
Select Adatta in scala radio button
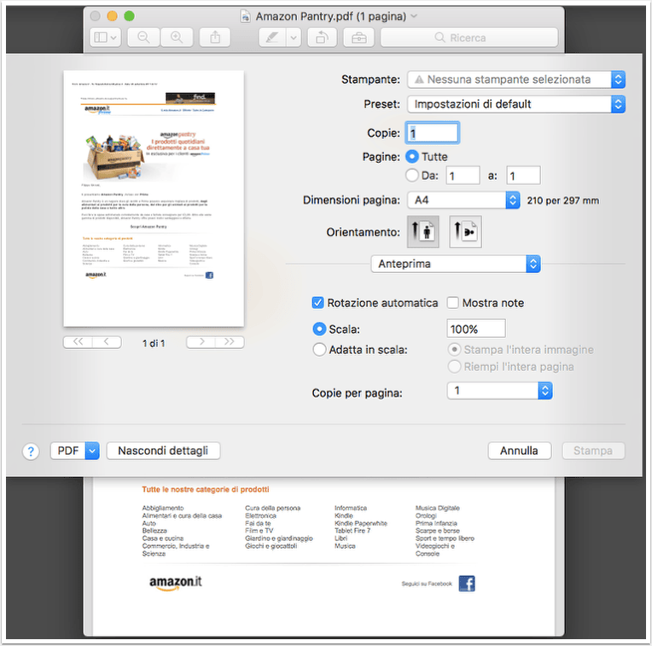(319, 350)
